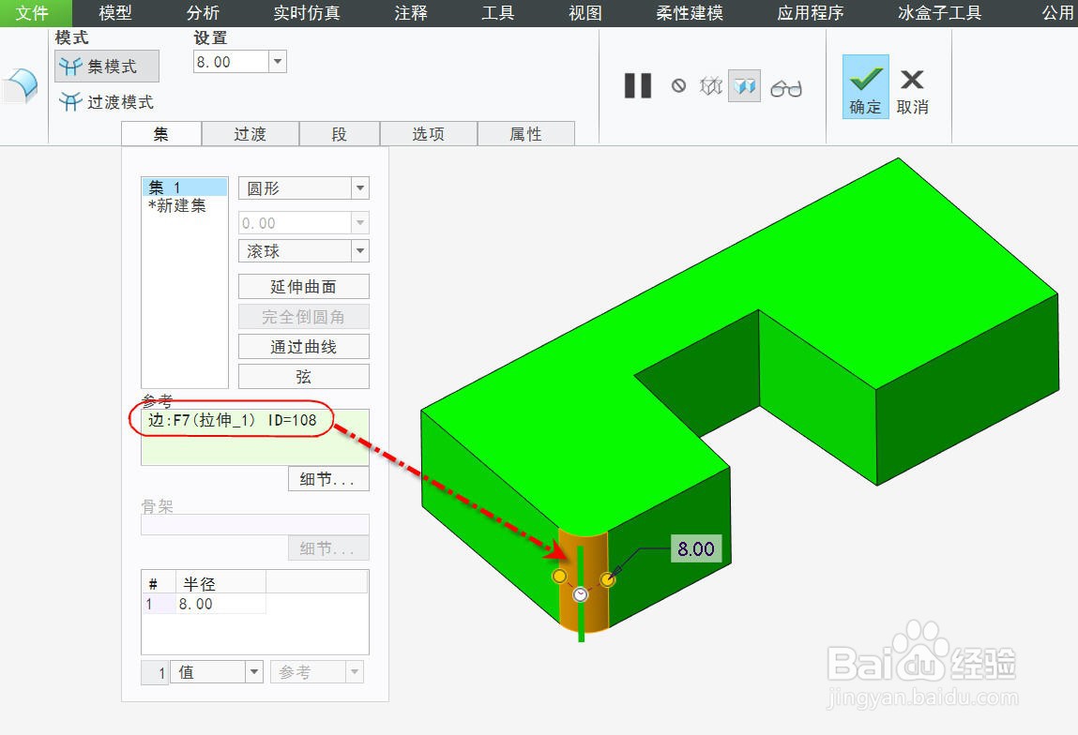Click the glasses verify-feature icon
The width and height of the screenshot is (1078, 735).
[x=786, y=86]
